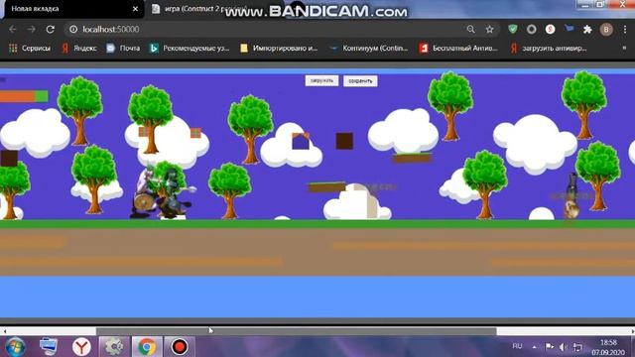Close the Новая вкладка tab
The image size is (635, 357).
[x=135, y=9]
